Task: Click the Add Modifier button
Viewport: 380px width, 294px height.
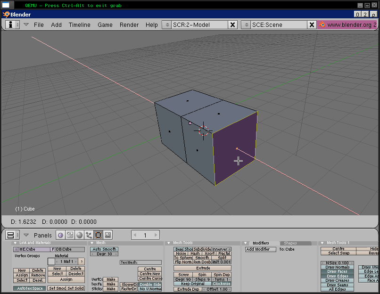Action: (x=260, y=249)
